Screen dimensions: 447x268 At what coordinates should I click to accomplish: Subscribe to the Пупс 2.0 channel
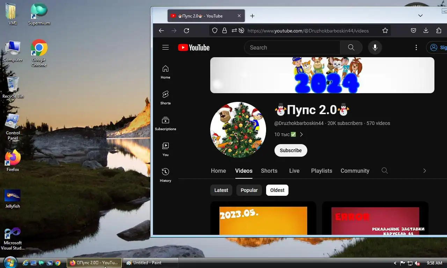(x=291, y=150)
